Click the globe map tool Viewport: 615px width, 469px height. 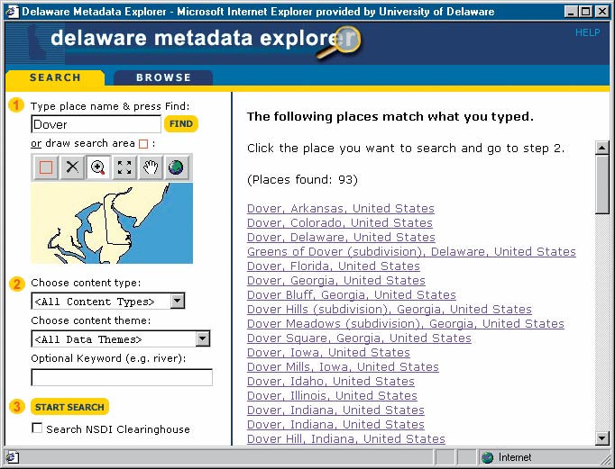pyautogui.click(x=176, y=167)
